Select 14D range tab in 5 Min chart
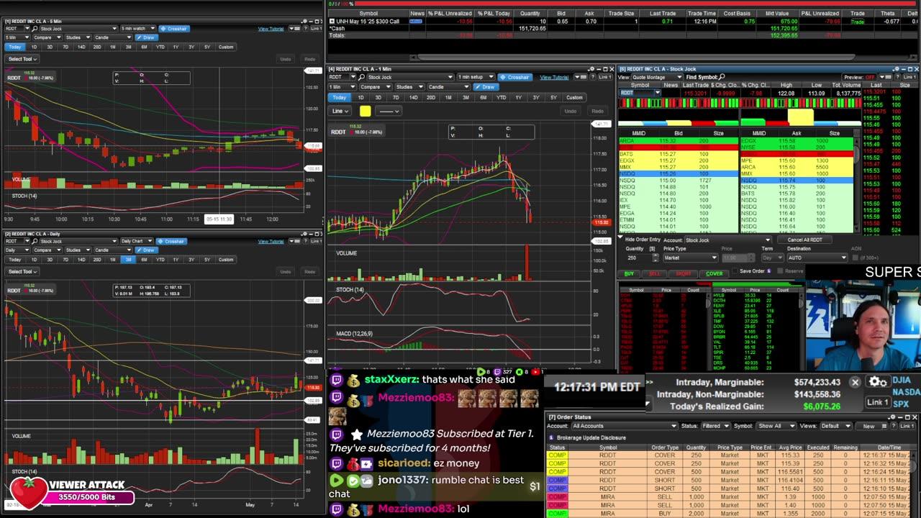Image resolution: width=921 pixels, height=518 pixels. [81, 47]
